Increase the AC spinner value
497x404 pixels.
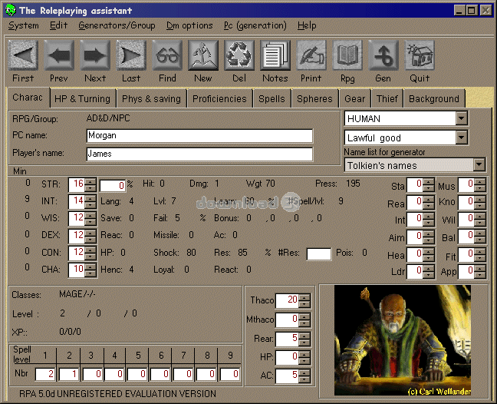304,373
